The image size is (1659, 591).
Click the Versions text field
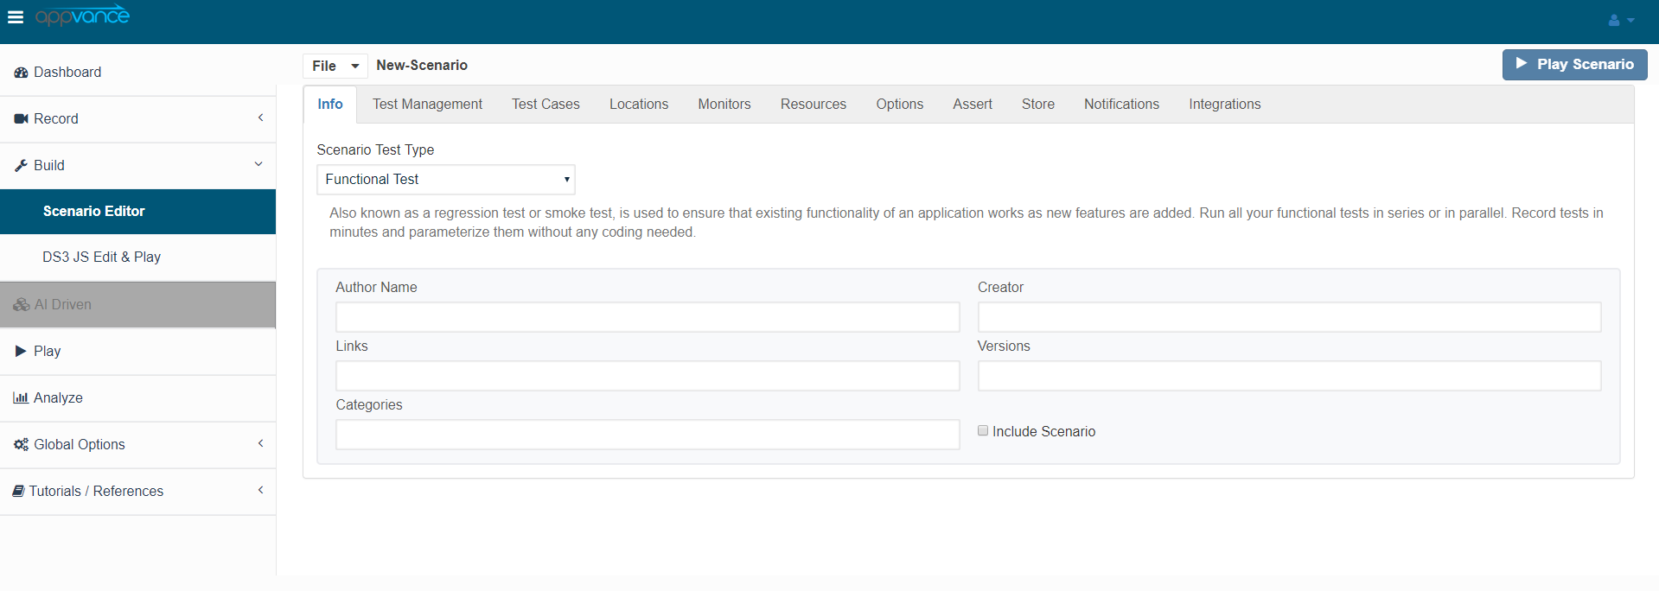[1289, 376]
